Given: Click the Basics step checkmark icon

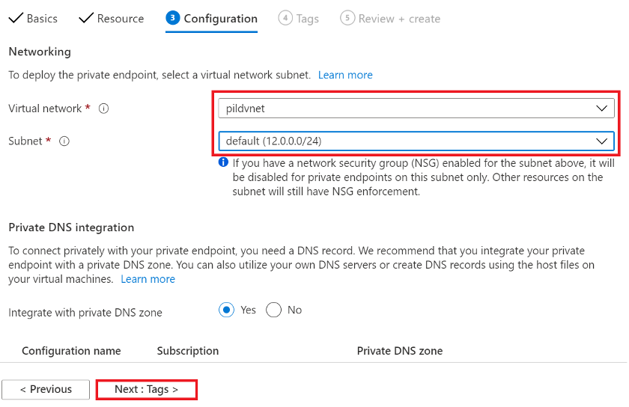Looking at the screenshot, I should click(x=15, y=18).
